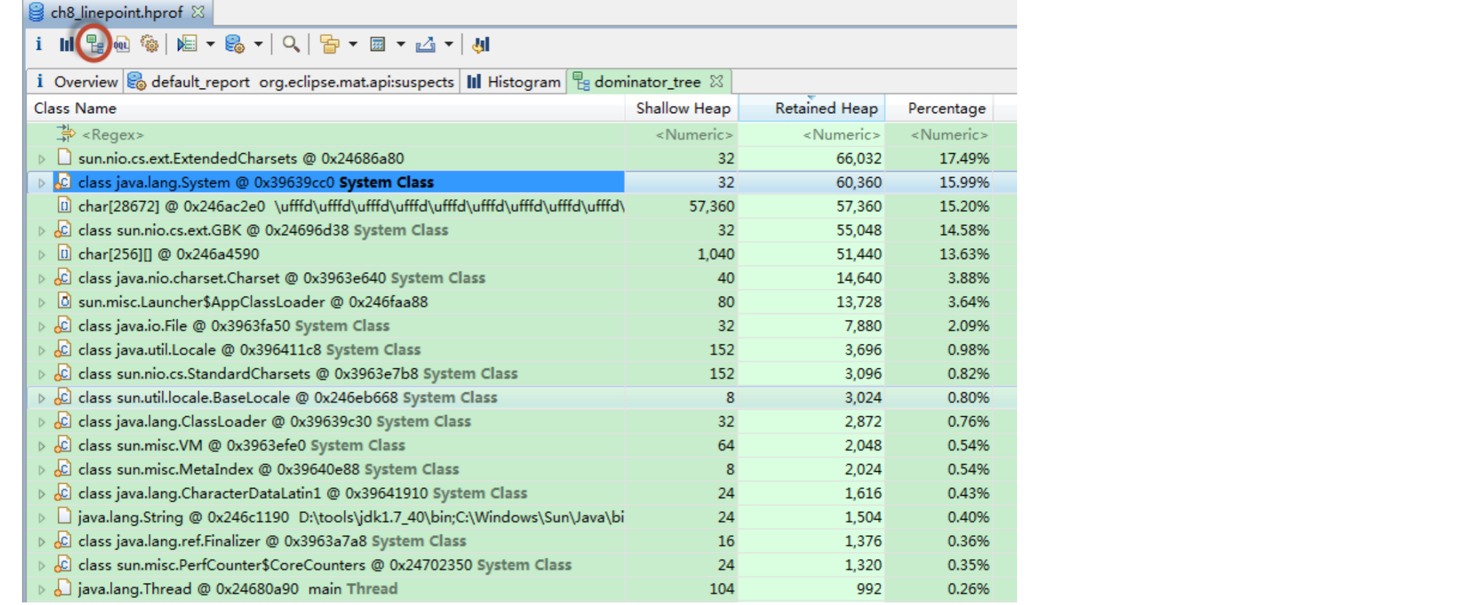Open the Overview info toolbar icon
The image size is (1470, 605).
[x=39, y=44]
